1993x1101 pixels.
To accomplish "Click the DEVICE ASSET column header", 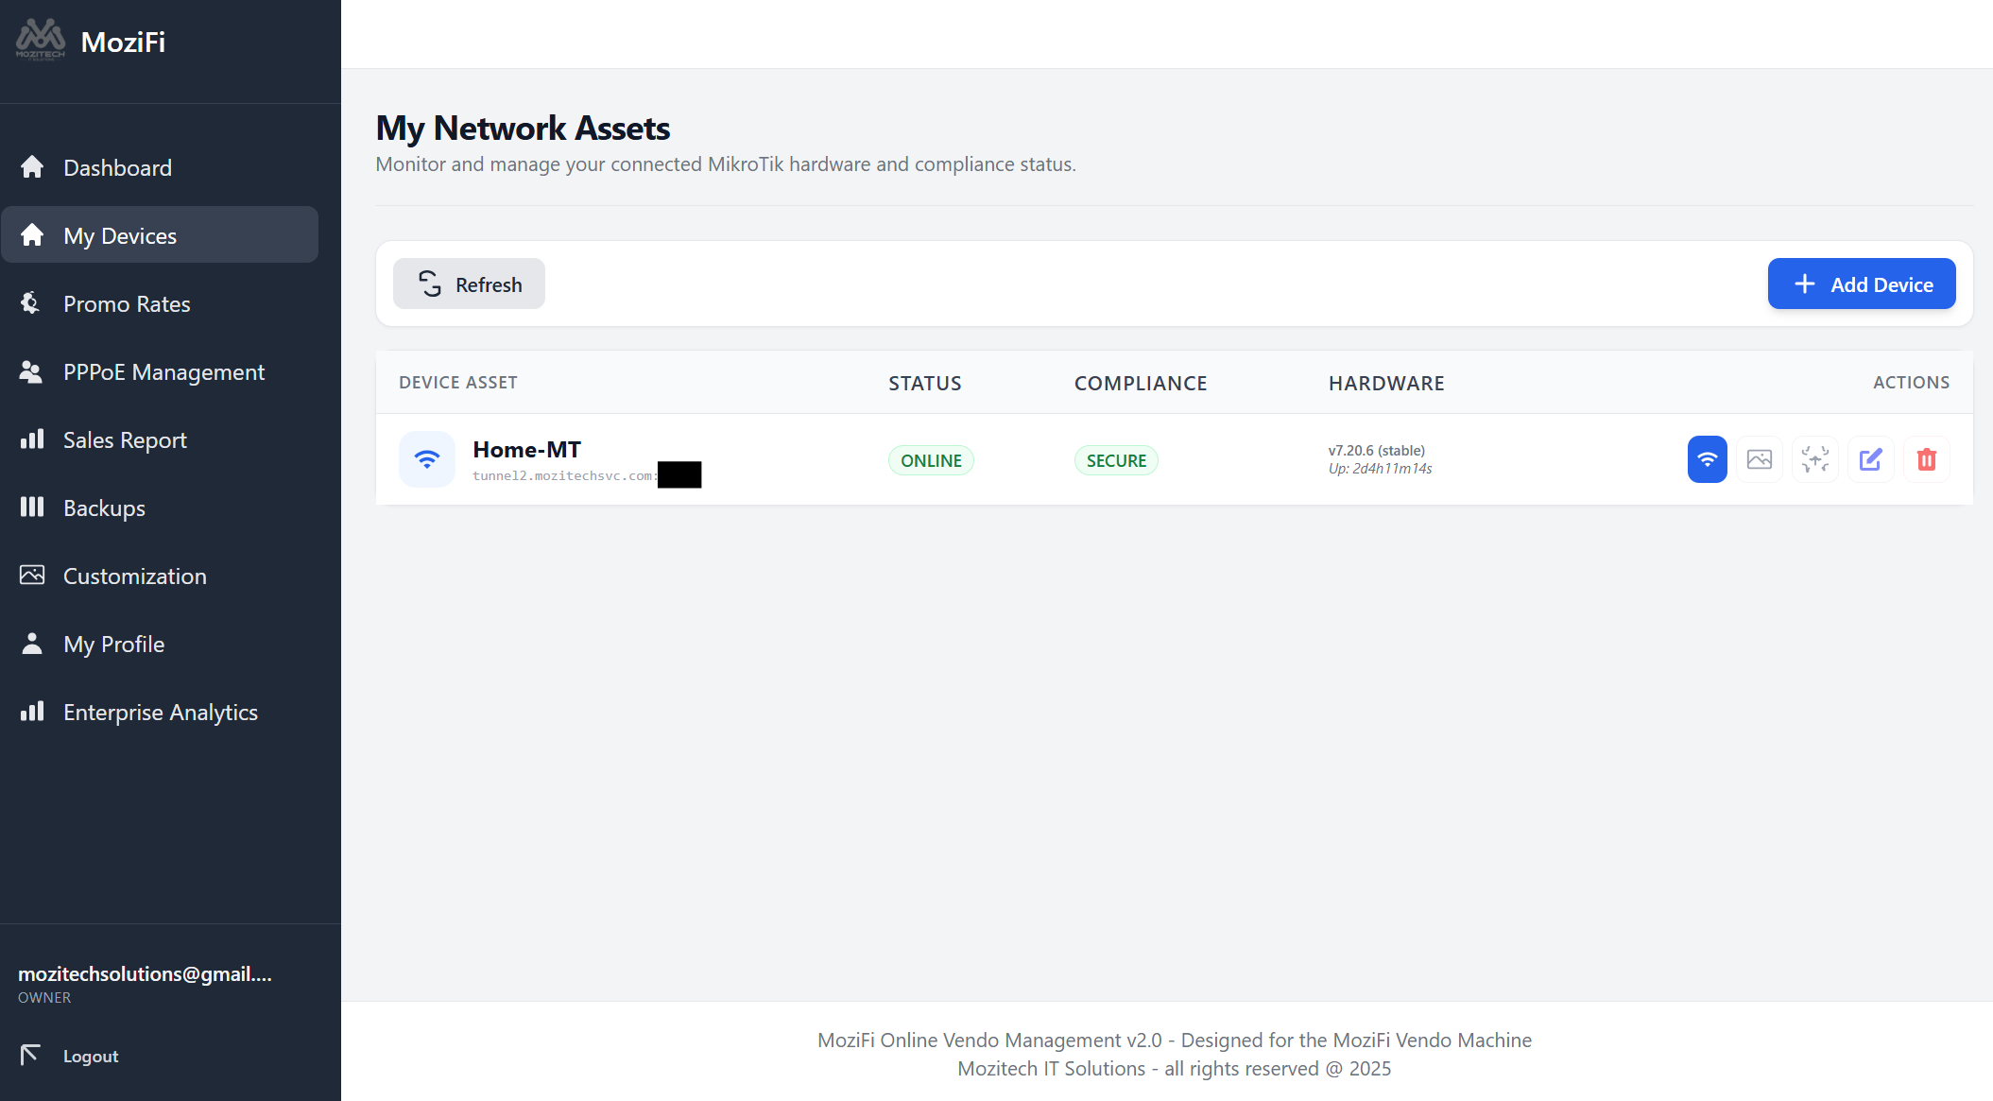I will coord(458,383).
